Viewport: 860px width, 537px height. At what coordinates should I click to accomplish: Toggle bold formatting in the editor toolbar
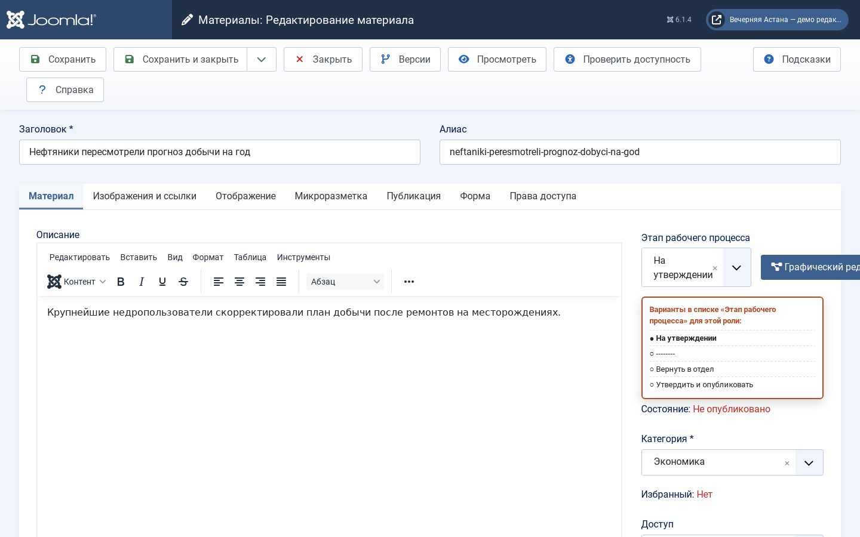121,282
